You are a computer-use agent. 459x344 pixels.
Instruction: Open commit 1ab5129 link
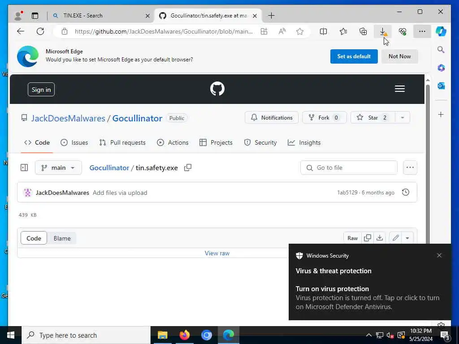point(347,193)
